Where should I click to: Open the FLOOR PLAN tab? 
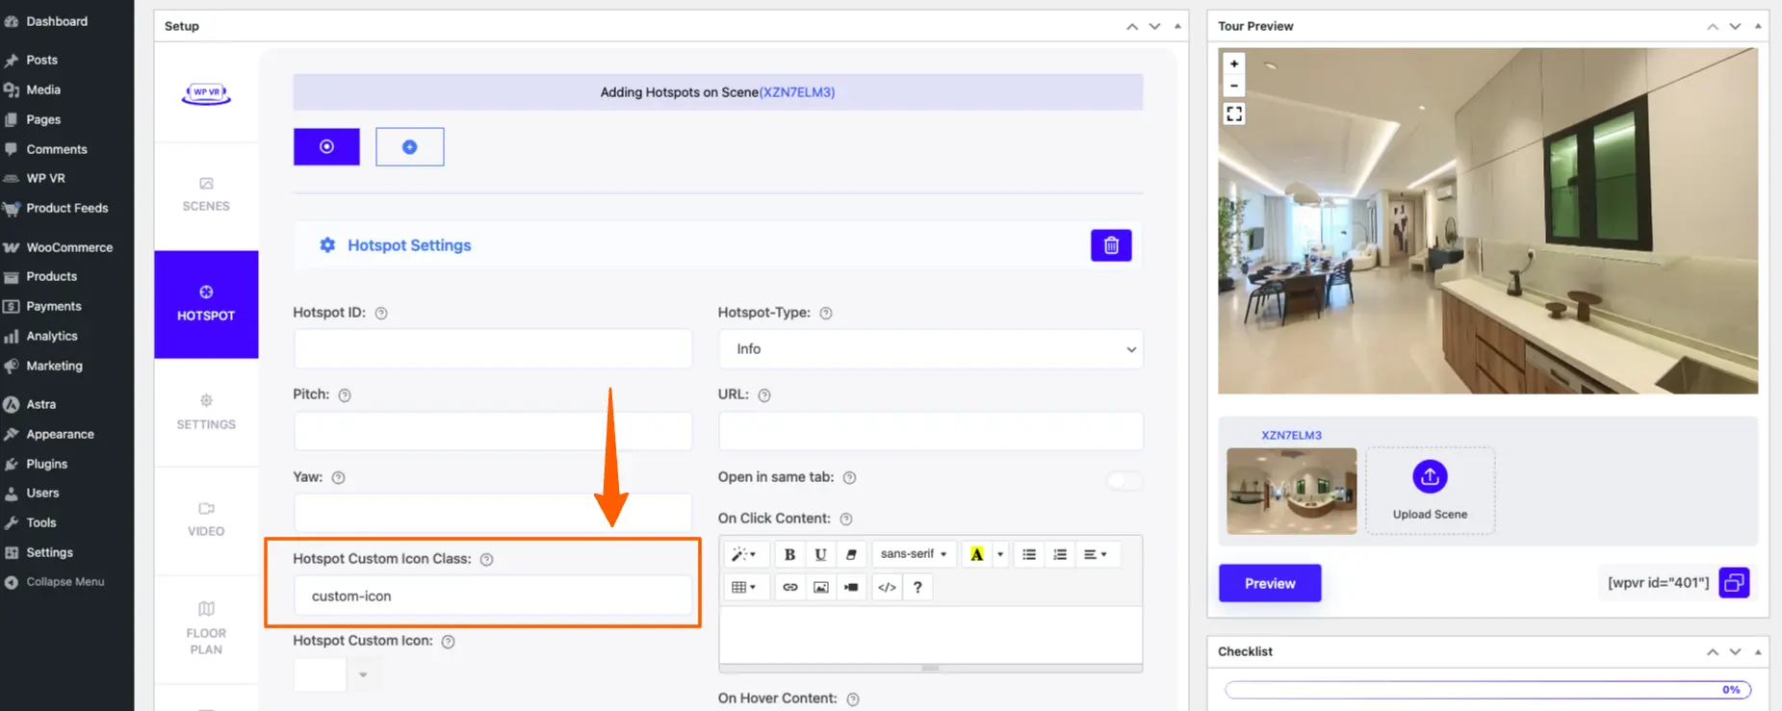tap(206, 629)
